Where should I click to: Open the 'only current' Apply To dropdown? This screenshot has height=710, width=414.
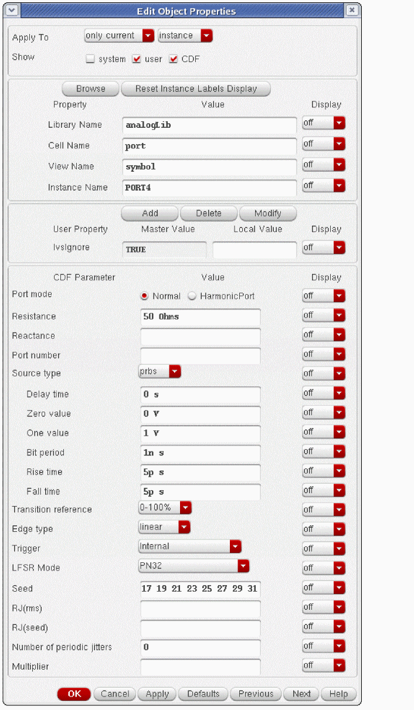click(x=120, y=36)
